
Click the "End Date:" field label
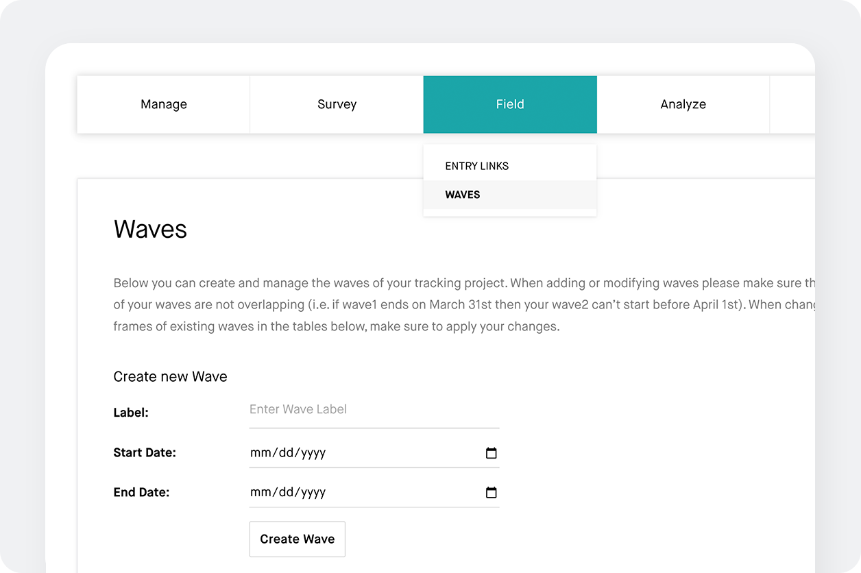coord(141,492)
